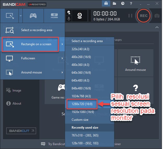
Task: Expand the Fullscreen submenu arrow
Action: 62,58
